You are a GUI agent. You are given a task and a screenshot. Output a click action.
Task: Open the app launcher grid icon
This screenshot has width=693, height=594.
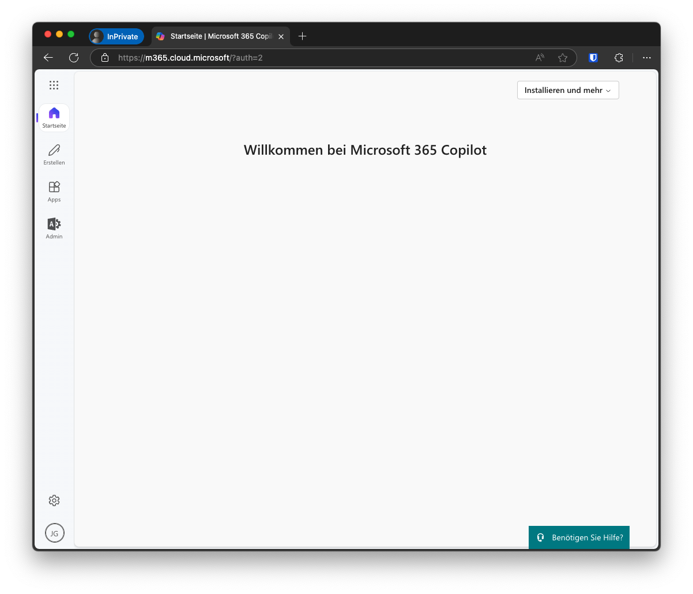pos(54,85)
